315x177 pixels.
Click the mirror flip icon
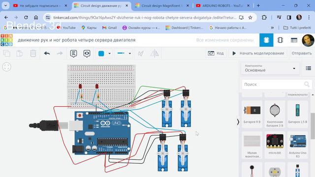[x=155, y=54]
